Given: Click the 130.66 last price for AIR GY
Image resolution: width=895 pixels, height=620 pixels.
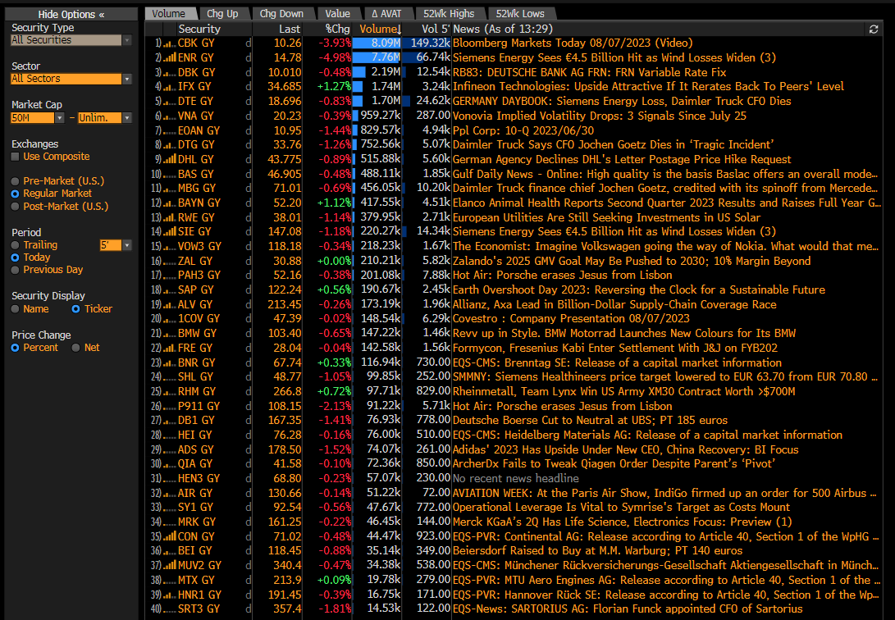Looking at the screenshot, I should coord(285,493).
